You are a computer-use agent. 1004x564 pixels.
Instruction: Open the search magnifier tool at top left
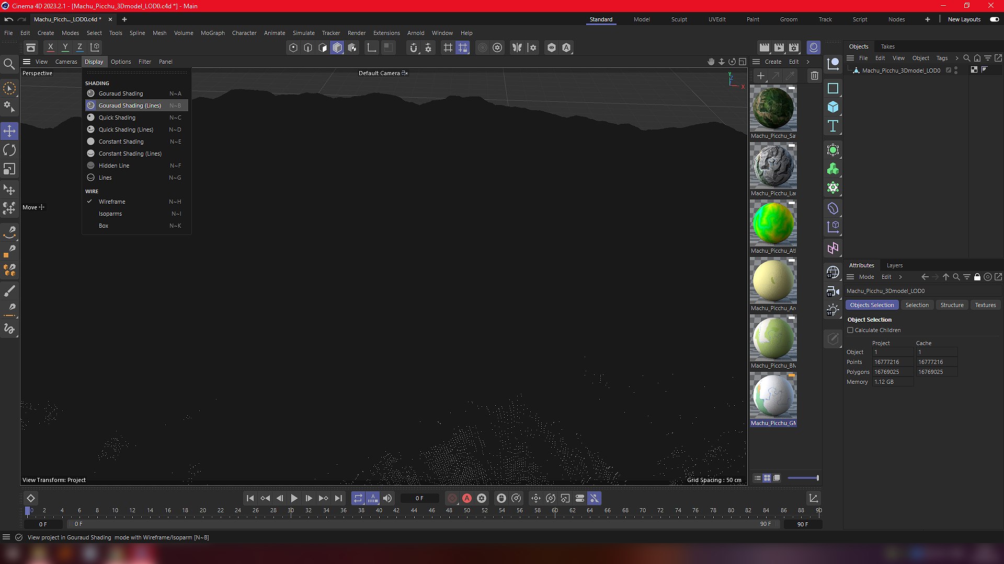pyautogui.click(x=9, y=64)
